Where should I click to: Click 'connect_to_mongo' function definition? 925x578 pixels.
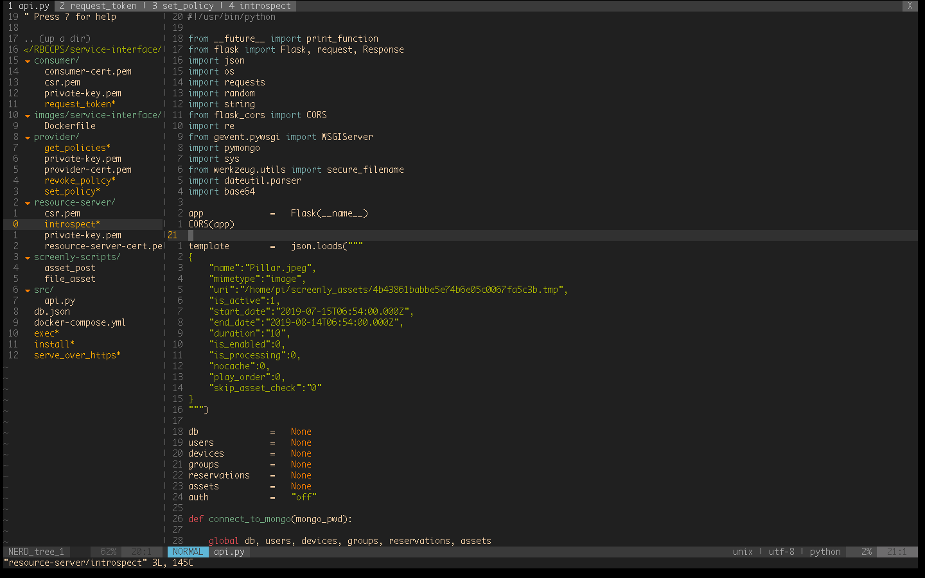click(x=250, y=519)
